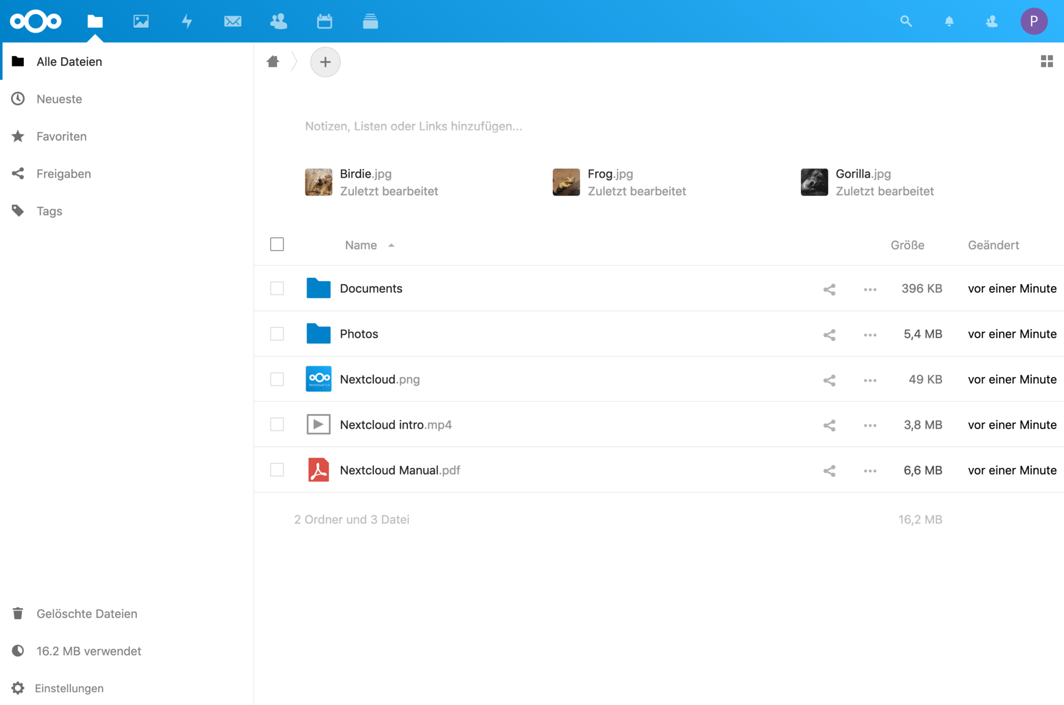
Task: Switch to grid view
Action: click(x=1046, y=61)
